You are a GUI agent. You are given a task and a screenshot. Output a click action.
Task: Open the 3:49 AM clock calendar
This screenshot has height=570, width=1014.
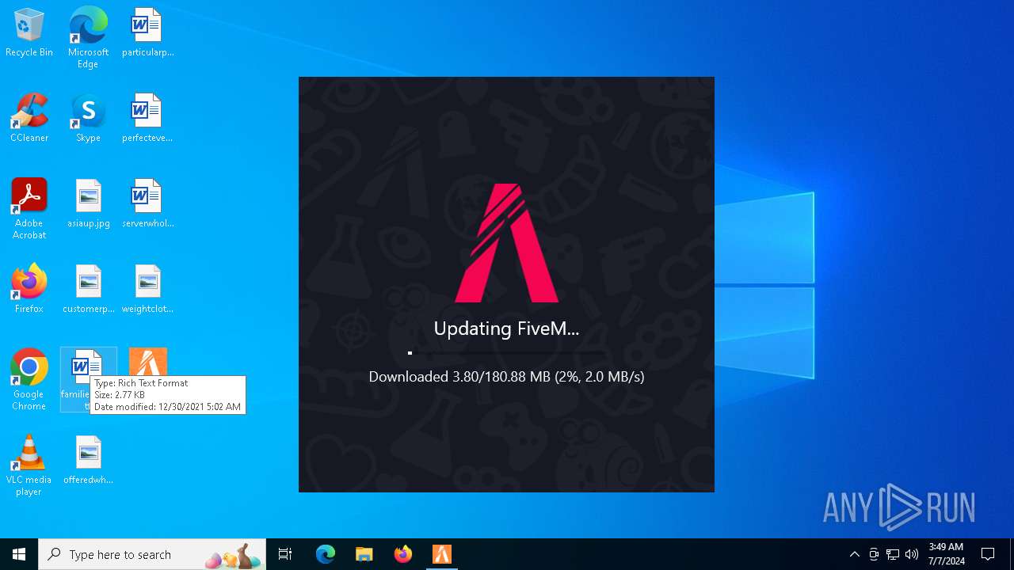946,554
